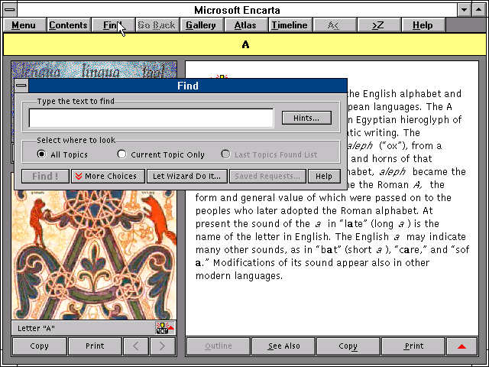Open Saved Requests... list
This screenshot has width=489, height=367.
267,176
